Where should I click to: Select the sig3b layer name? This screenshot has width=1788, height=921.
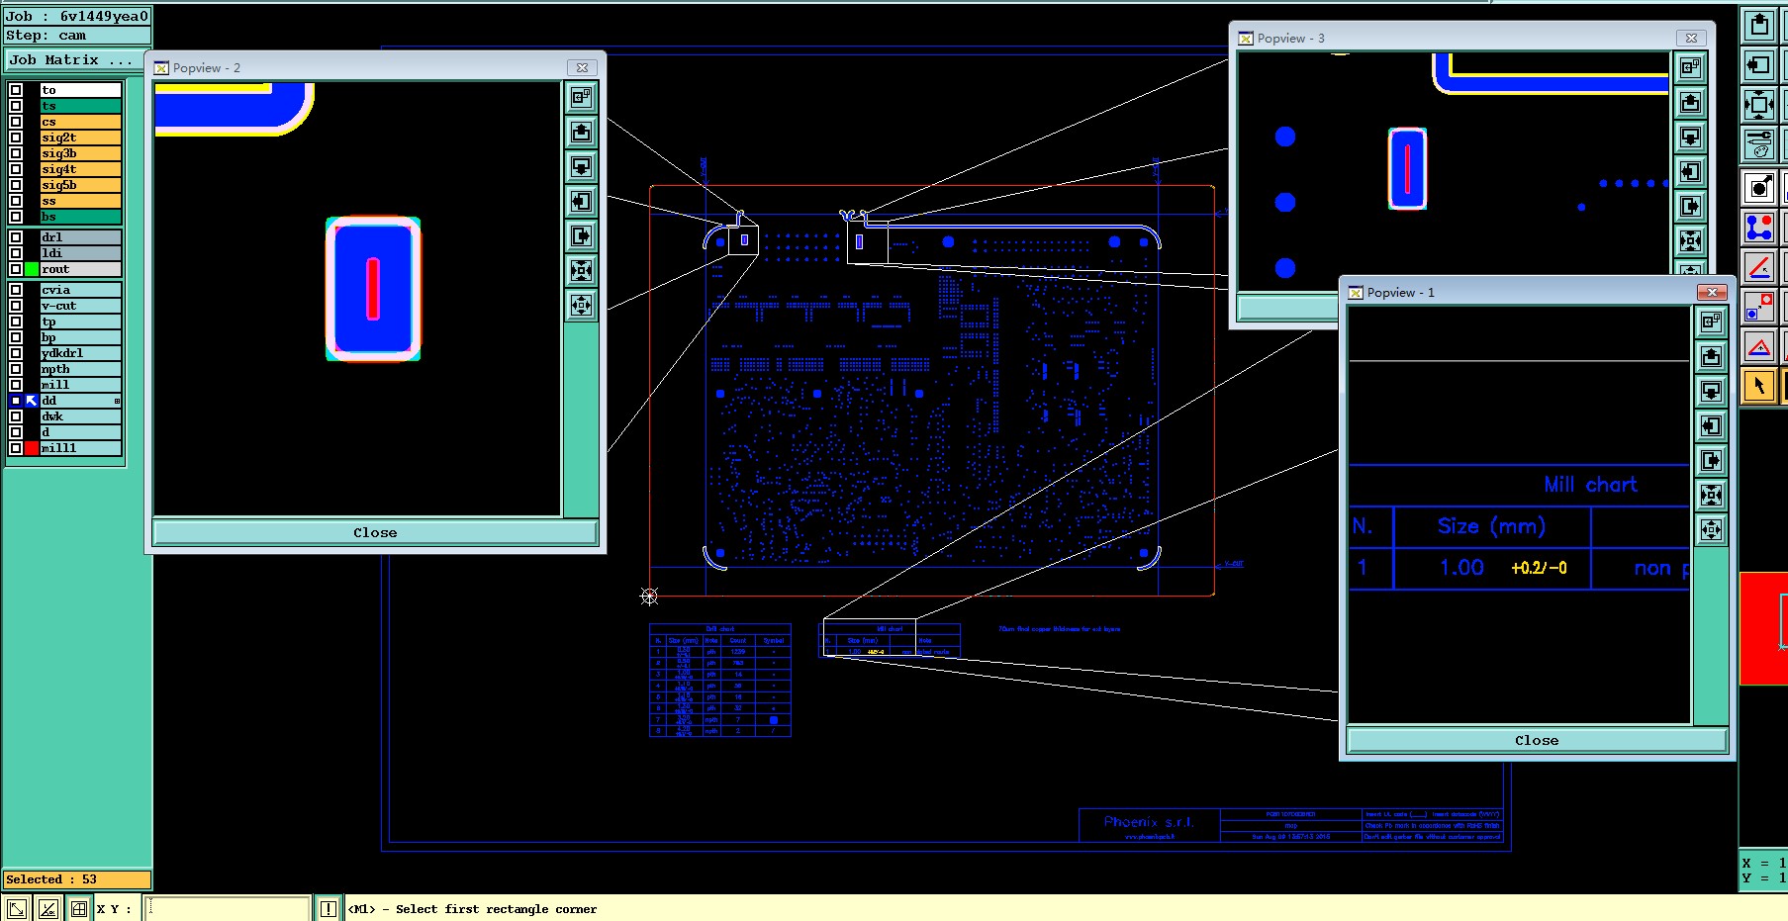80,153
